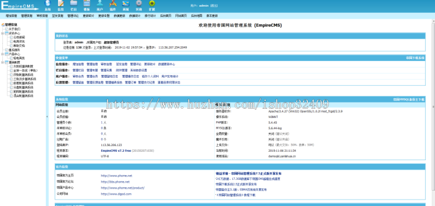Viewport: 435px width, 206px height.
Task: Open 审核信息 in the submenu bar
Action: click(42, 16)
